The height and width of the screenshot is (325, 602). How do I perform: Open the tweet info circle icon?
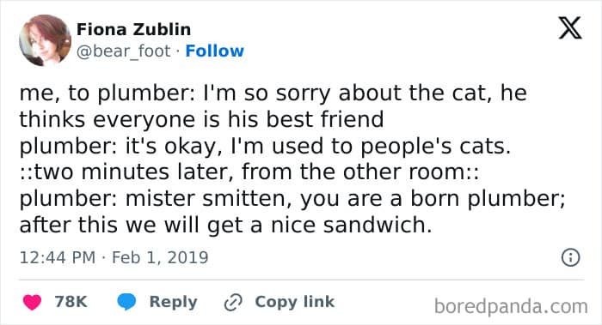(570, 257)
